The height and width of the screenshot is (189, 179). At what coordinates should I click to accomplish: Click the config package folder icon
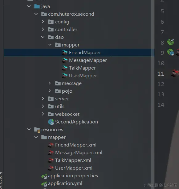click(x=51, y=22)
